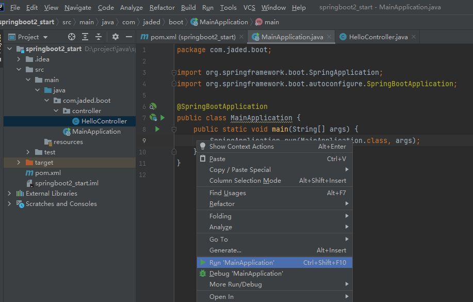Click Spring bean gutter icon on line 6

pos(153,106)
